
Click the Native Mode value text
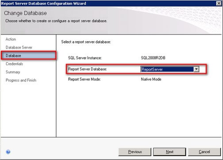point(151,79)
